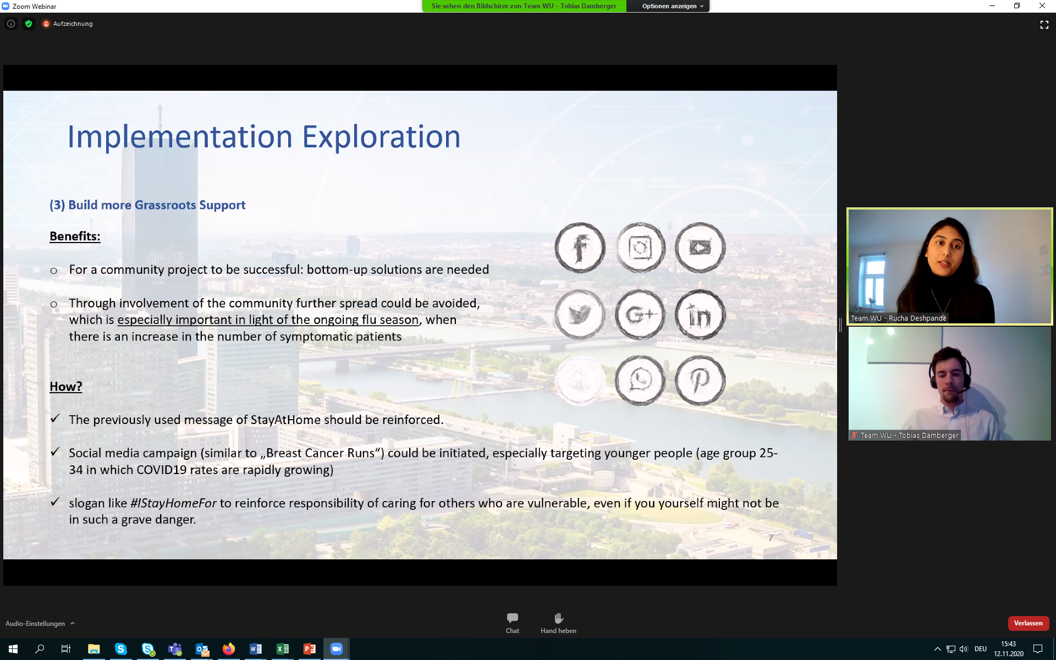The height and width of the screenshot is (660, 1056).
Task: Open PowerPoint from the taskbar
Action: click(x=309, y=649)
